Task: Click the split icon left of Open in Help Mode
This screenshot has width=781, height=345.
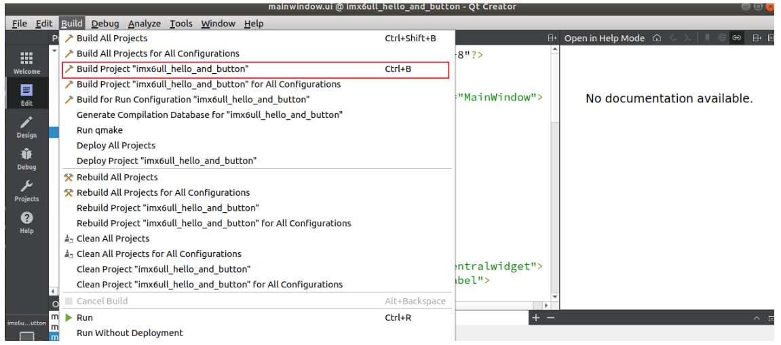Action: click(x=552, y=38)
